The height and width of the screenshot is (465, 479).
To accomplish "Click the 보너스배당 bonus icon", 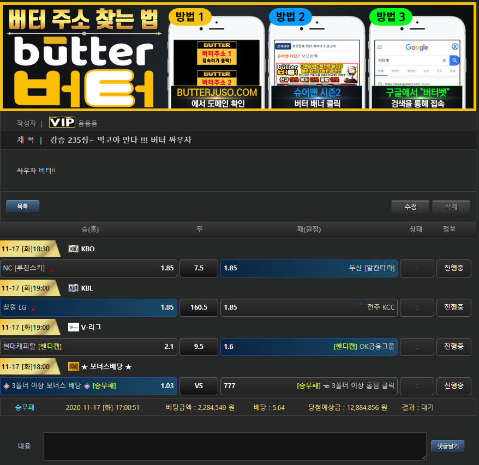I will (x=73, y=366).
